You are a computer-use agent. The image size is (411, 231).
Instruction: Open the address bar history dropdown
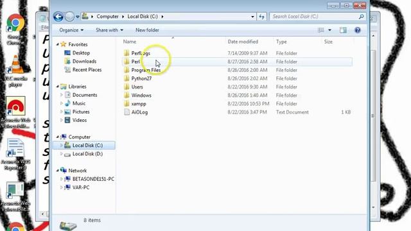pyautogui.click(x=252, y=17)
